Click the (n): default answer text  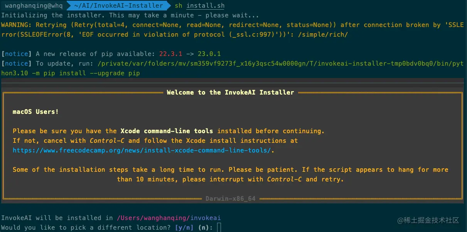coord(206,228)
